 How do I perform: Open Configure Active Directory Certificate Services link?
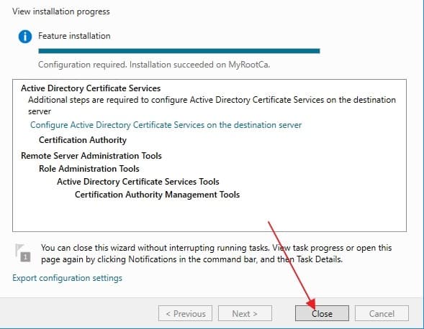(166, 125)
